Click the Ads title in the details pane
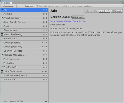 (x=54, y=11)
